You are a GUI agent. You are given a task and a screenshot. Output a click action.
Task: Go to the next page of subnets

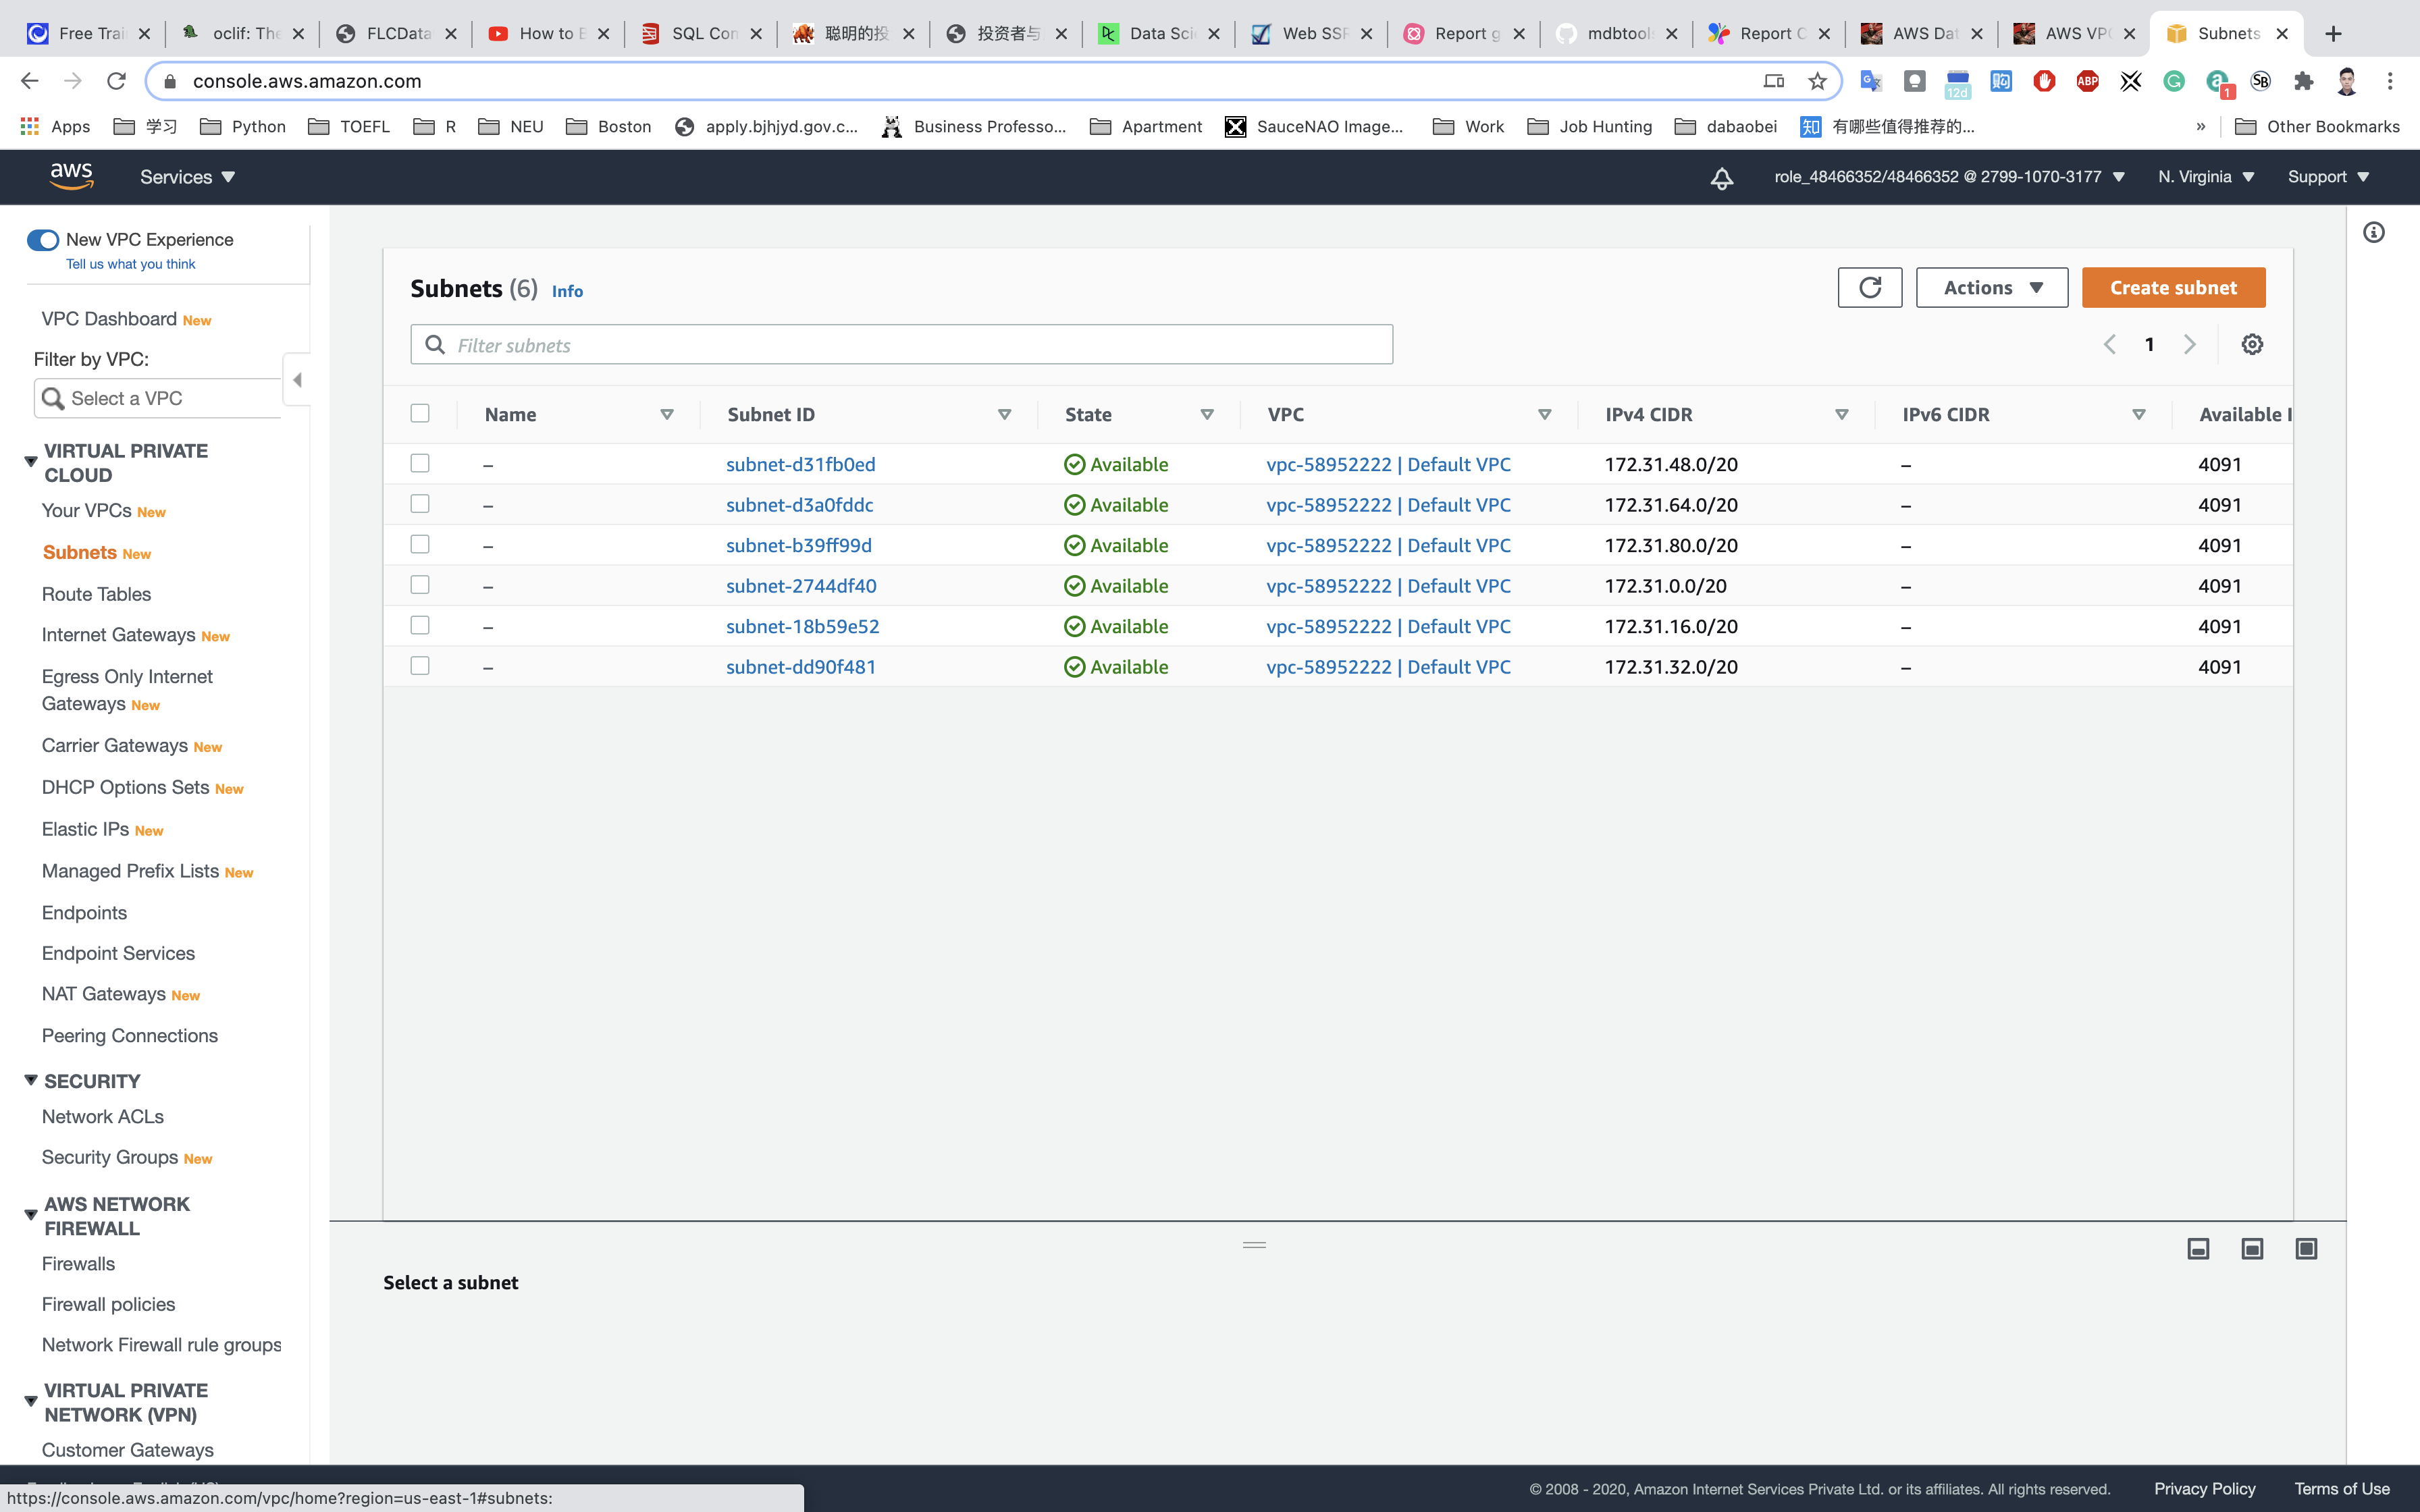pyautogui.click(x=2189, y=344)
